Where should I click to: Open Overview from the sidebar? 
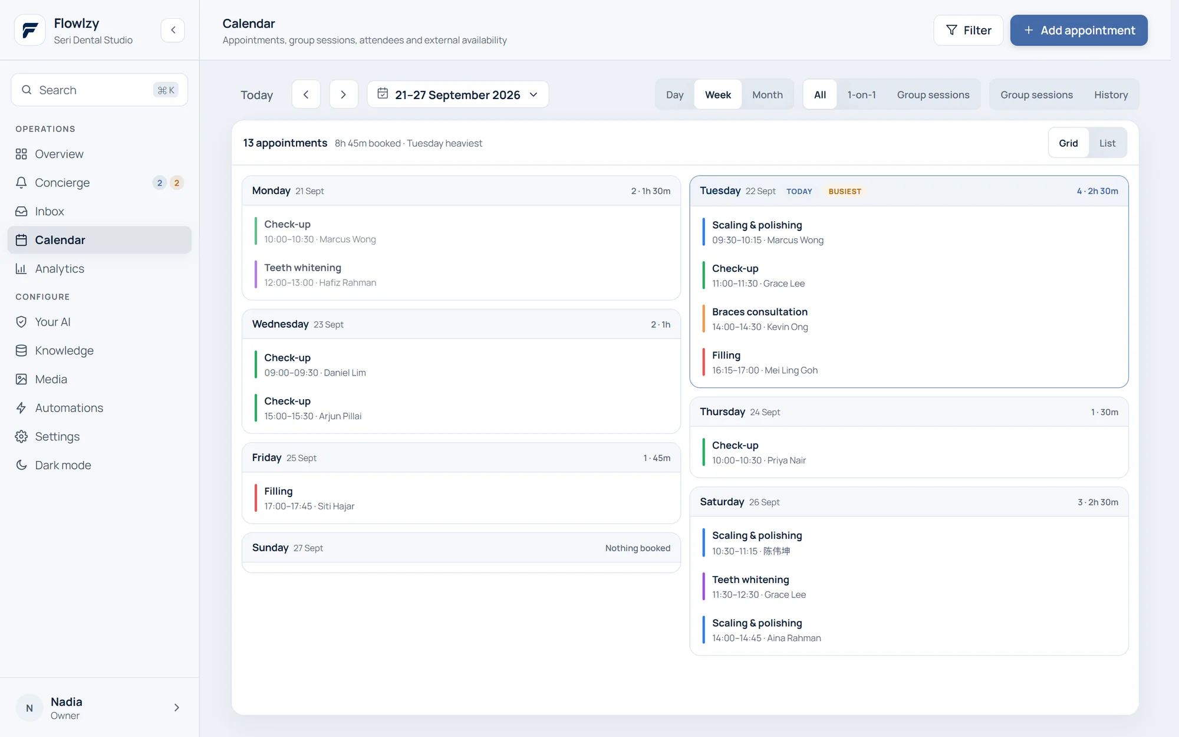[100, 154]
